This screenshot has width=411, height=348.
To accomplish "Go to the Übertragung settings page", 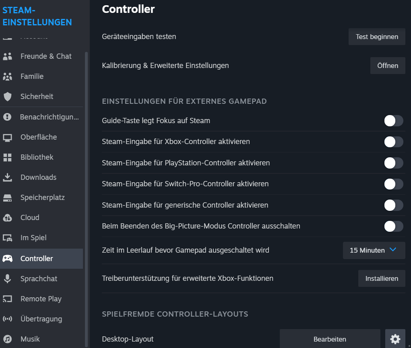I will [41, 319].
